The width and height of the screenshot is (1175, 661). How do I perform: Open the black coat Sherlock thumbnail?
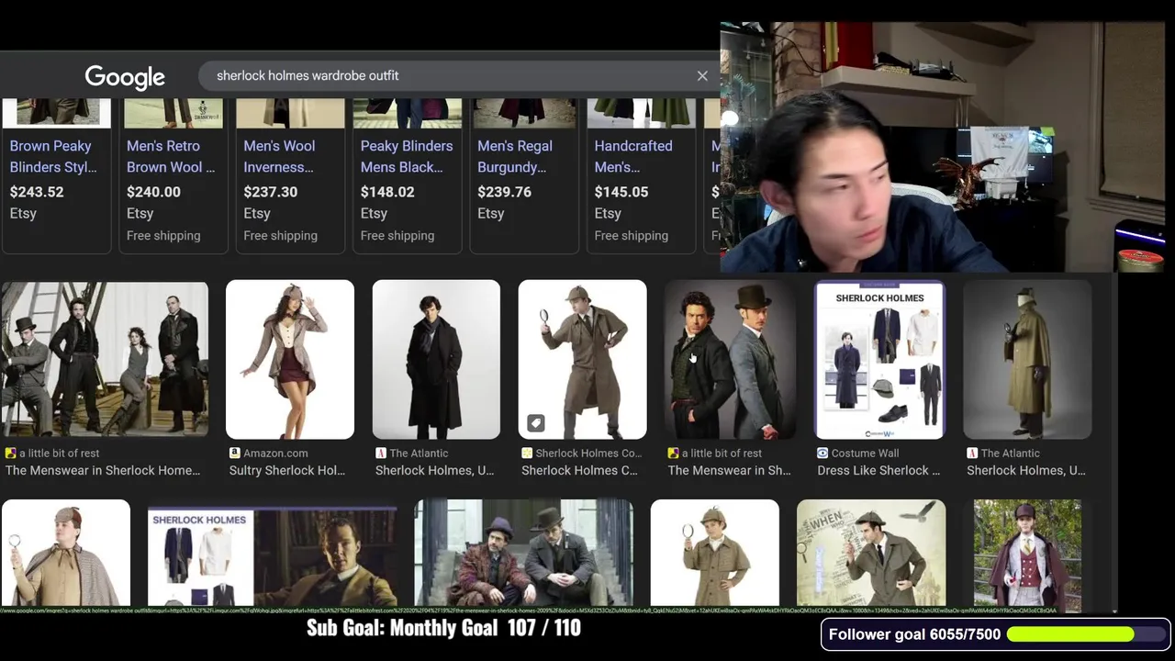coord(436,359)
